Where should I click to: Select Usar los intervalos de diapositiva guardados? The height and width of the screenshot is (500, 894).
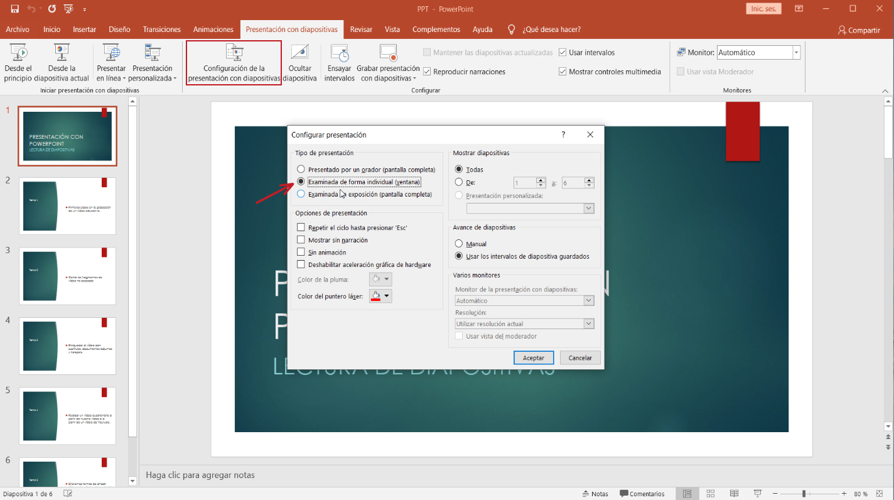(x=459, y=256)
